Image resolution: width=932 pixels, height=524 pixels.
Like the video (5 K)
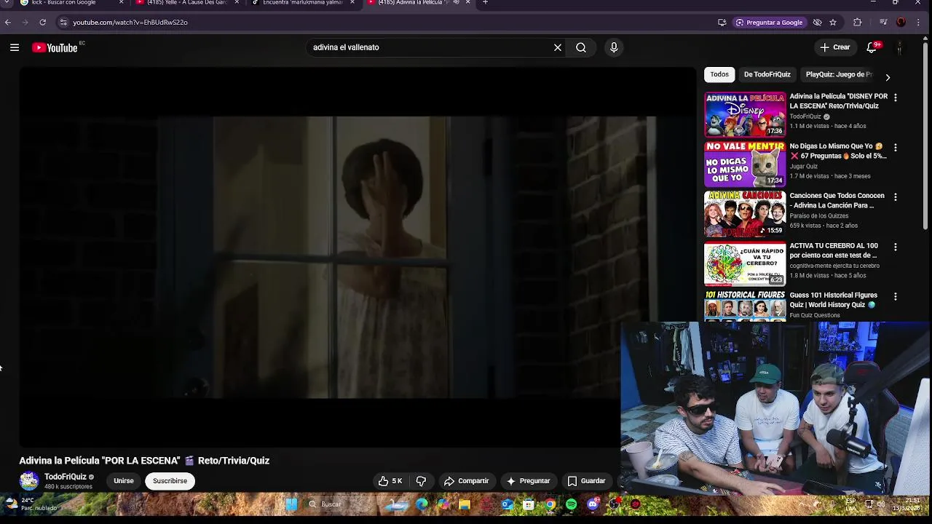[390, 480]
